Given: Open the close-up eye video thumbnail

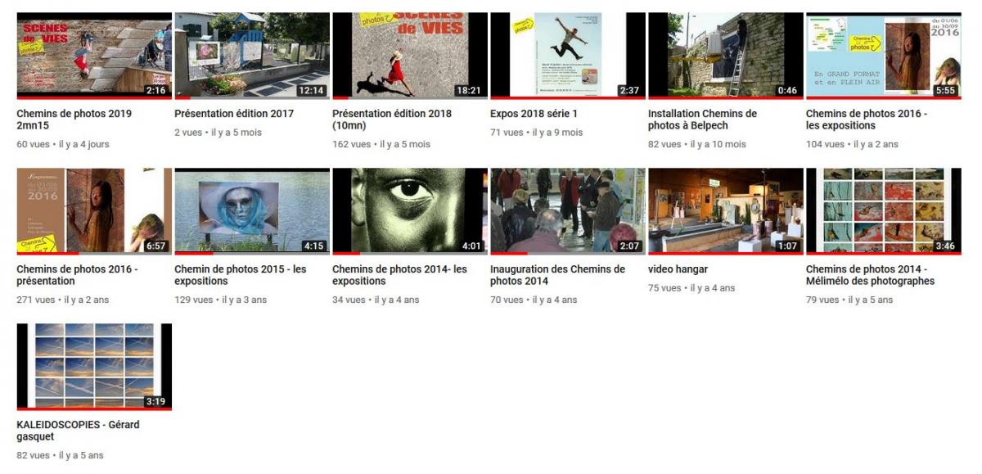Looking at the screenshot, I should click(410, 210).
